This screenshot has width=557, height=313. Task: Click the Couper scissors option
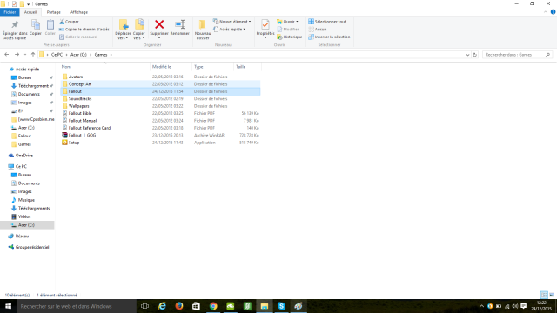tap(70, 22)
